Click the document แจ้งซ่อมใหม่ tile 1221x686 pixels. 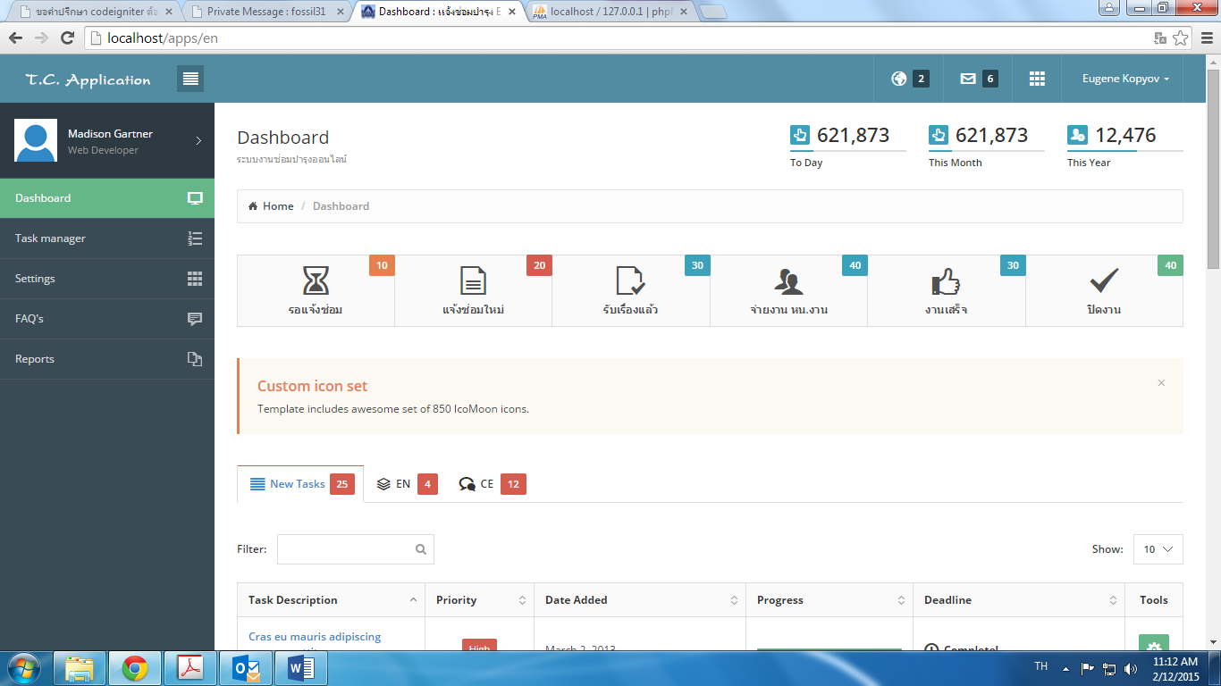coord(474,291)
